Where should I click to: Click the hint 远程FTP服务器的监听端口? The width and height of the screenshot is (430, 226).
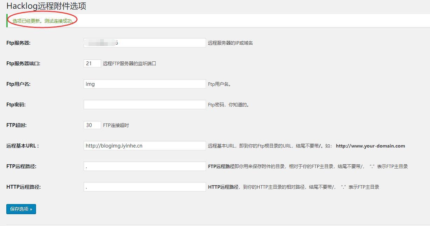[129, 63]
